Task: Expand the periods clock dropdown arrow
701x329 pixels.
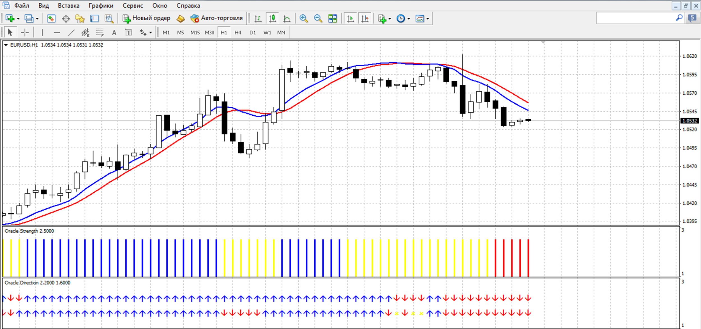Action: [x=409, y=19]
